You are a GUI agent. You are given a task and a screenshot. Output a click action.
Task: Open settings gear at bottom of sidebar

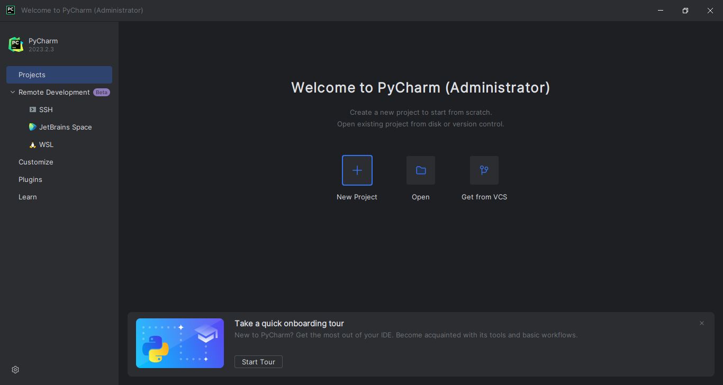15,370
